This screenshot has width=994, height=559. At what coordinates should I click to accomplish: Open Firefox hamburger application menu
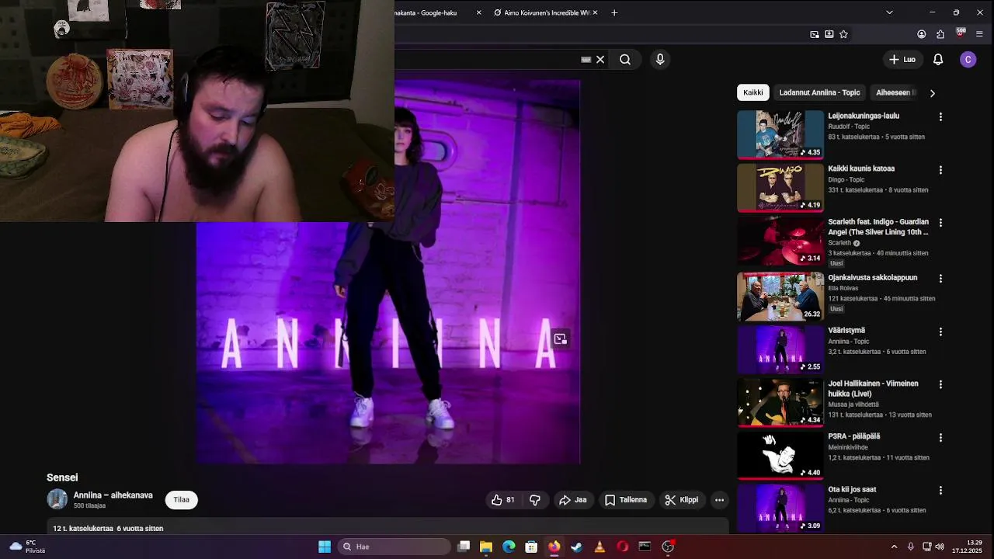[979, 34]
